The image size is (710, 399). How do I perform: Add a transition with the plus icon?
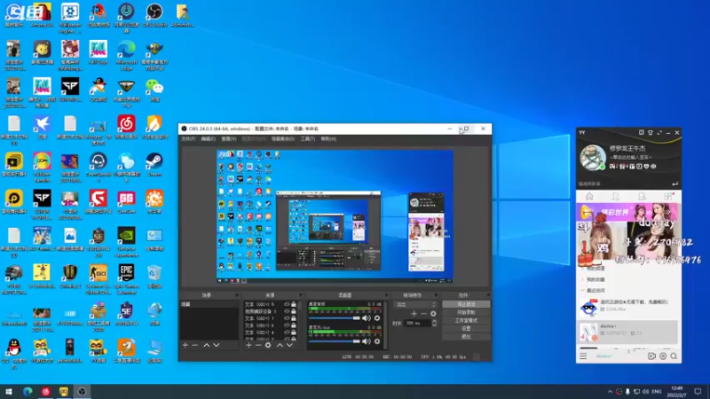coord(414,314)
